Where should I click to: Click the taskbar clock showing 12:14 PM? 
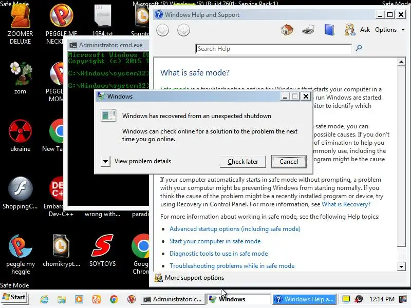click(x=382, y=299)
